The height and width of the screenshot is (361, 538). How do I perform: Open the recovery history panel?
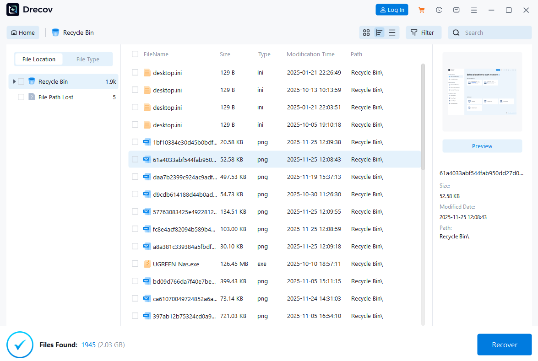[439, 10]
